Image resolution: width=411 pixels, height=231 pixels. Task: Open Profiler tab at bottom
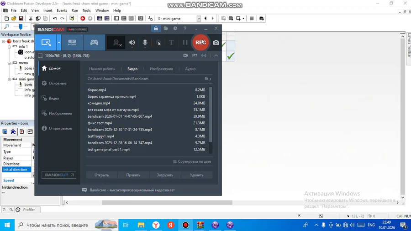[x=28, y=210]
